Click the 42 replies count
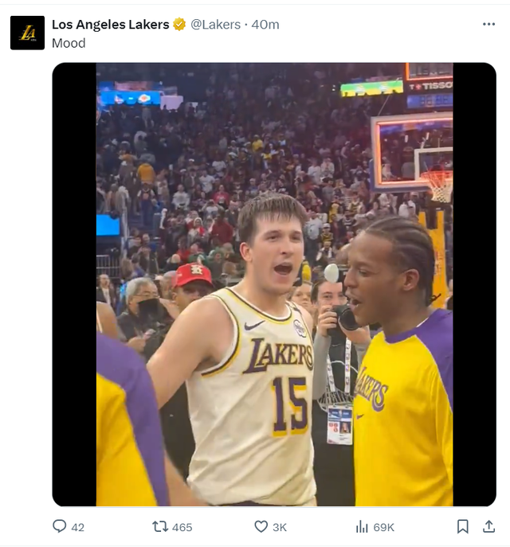This screenshot has width=510, height=547. [77, 527]
